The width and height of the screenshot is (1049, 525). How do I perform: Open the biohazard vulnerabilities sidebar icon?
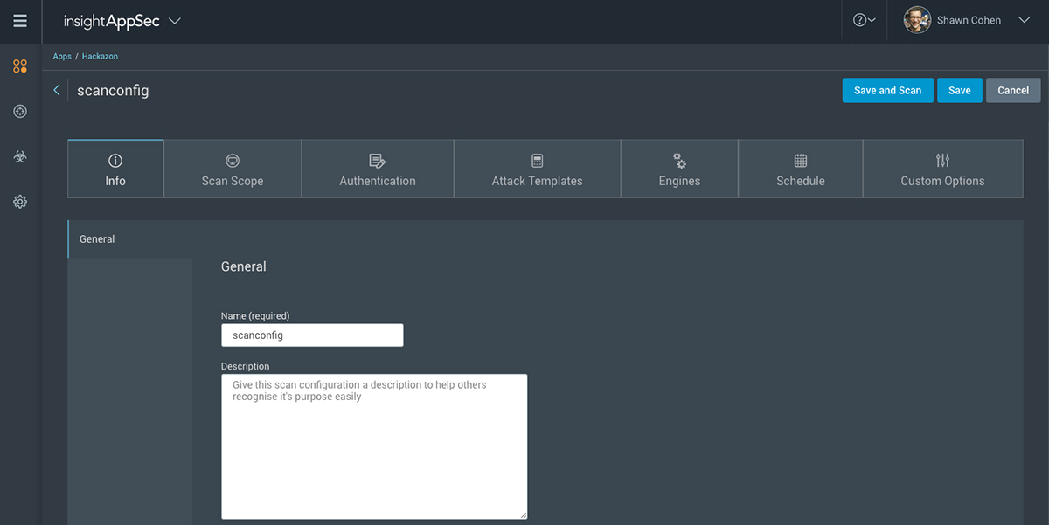pos(20,156)
